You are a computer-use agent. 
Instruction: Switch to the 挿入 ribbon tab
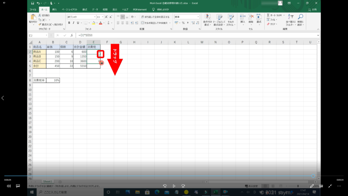[54, 10]
